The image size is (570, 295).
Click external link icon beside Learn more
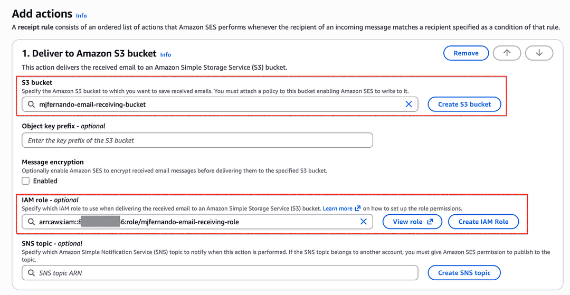pyautogui.click(x=358, y=208)
